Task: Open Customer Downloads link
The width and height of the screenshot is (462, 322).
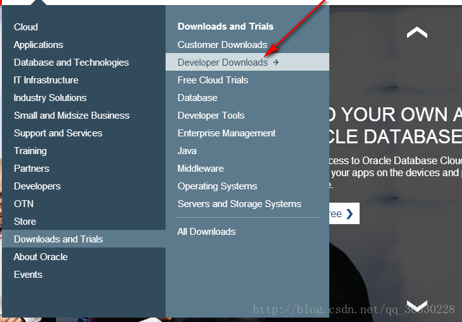Action: (x=222, y=45)
